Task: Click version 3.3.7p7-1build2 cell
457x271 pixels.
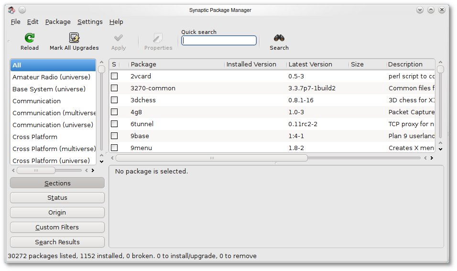Action: click(x=312, y=88)
